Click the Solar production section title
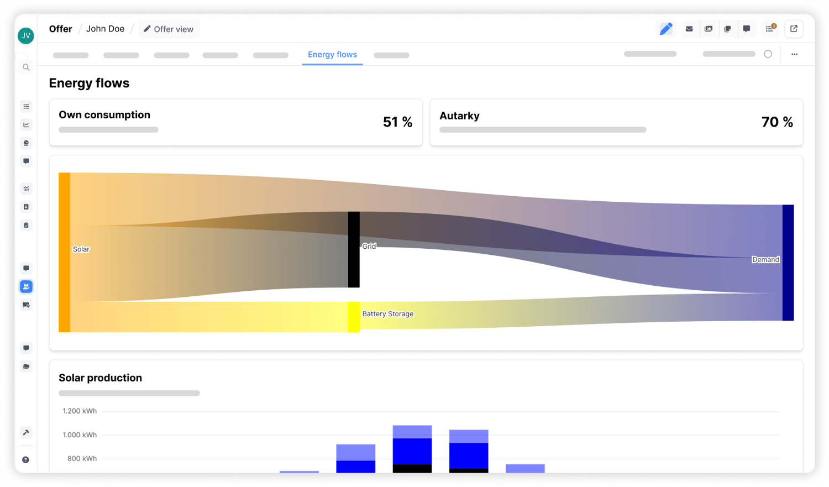The width and height of the screenshot is (829, 487). 100,378
